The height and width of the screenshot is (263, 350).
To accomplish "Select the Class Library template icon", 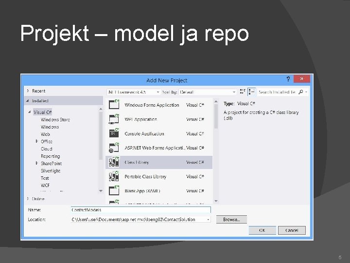I will [114, 162].
